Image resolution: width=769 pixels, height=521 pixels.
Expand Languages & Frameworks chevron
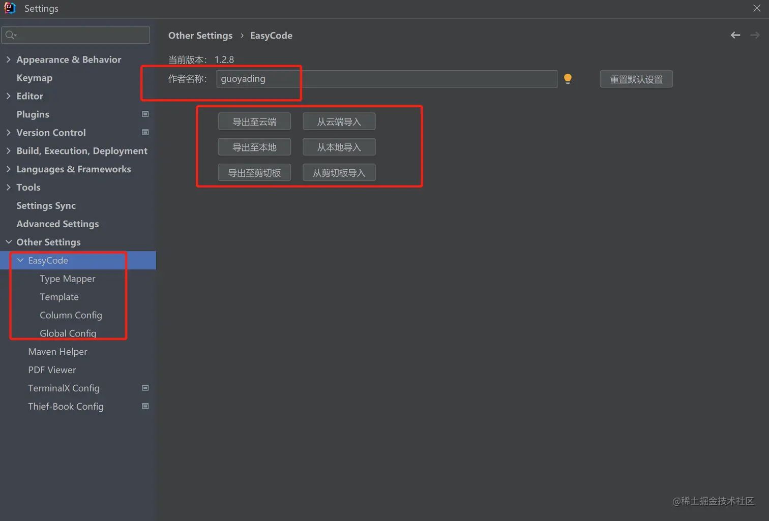click(x=8, y=169)
